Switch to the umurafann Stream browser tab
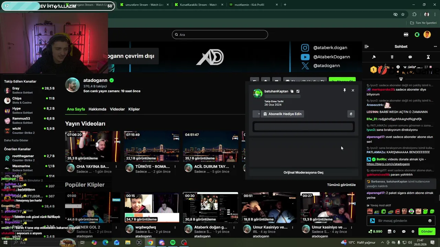This screenshot has width=440, height=247. tap(144, 5)
